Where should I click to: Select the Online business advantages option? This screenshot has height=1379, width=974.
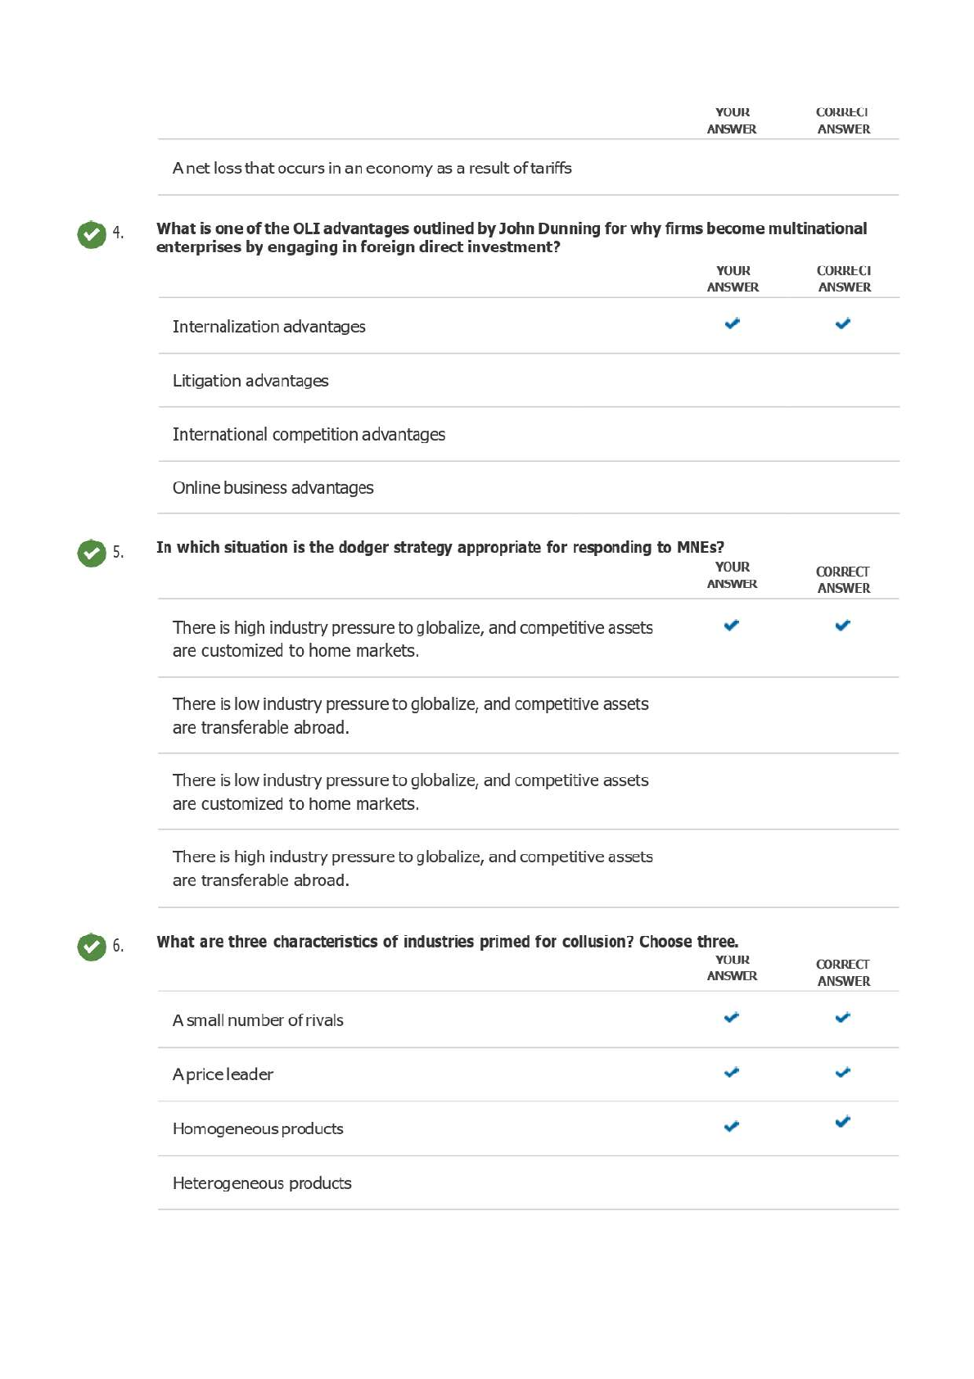273,488
